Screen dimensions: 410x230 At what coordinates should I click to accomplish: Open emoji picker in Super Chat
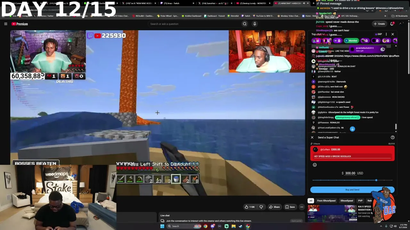[315, 165]
